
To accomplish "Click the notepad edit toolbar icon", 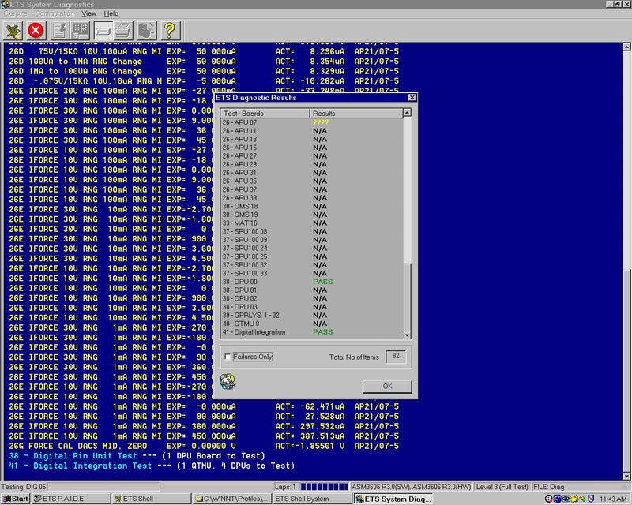I will click(58, 30).
